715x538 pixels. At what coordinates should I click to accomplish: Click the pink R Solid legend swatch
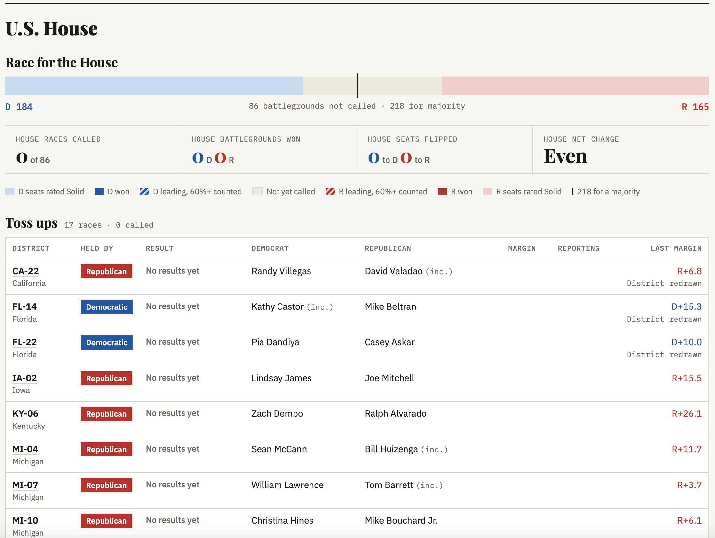[487, 191]
